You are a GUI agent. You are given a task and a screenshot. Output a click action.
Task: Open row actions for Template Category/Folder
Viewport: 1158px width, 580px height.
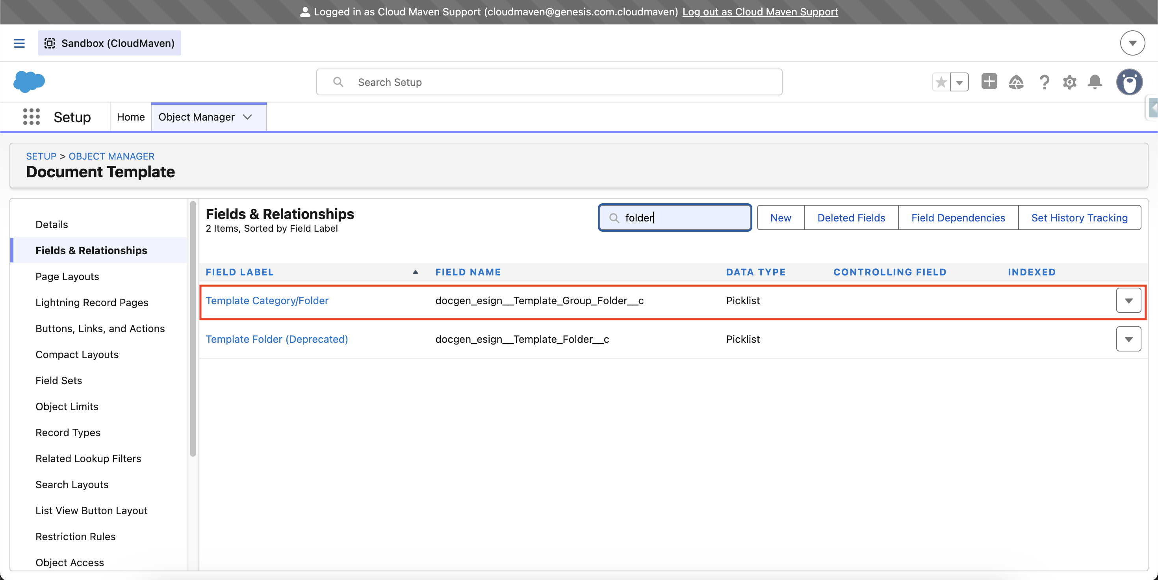tap(1128, 300)
